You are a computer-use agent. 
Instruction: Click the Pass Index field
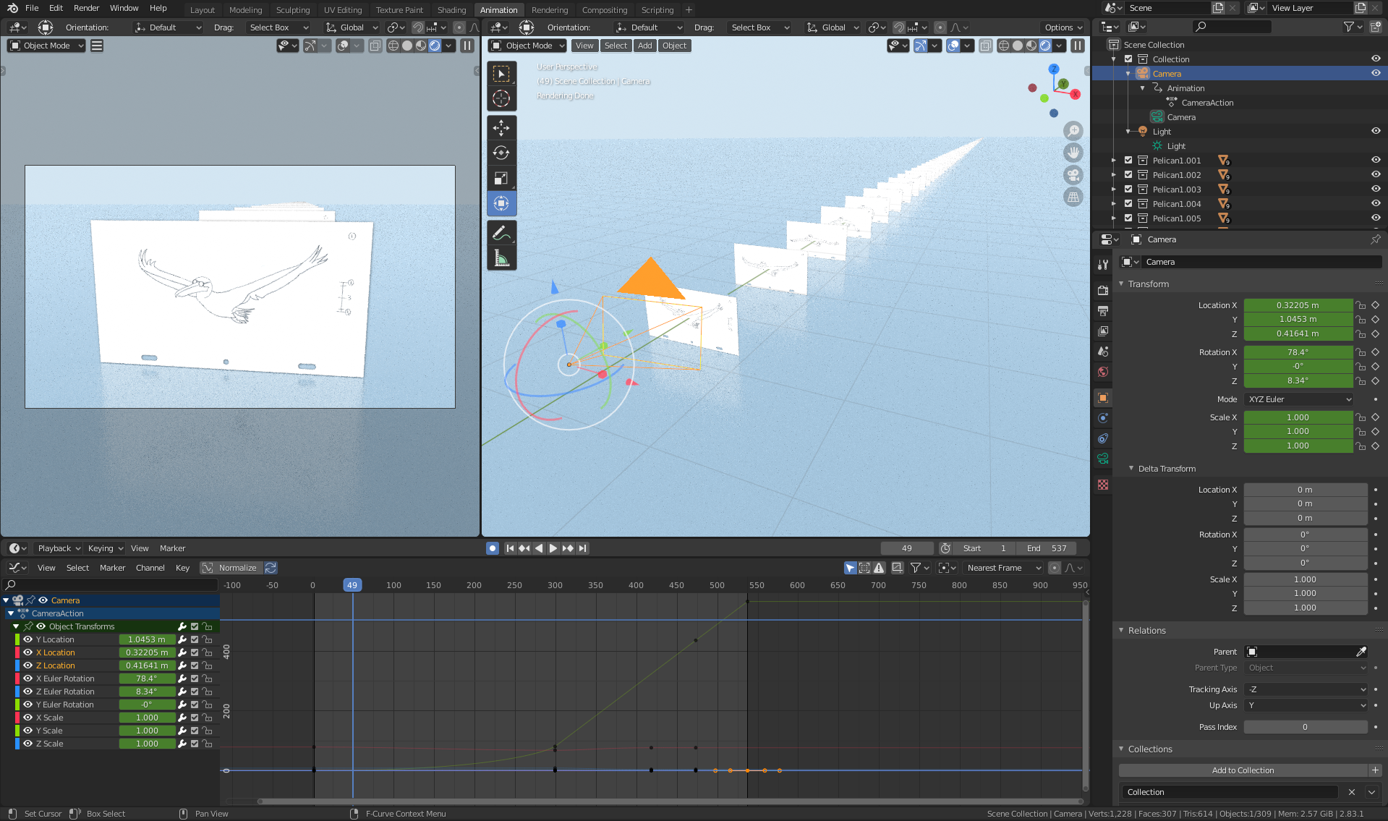pos(1305,727)
